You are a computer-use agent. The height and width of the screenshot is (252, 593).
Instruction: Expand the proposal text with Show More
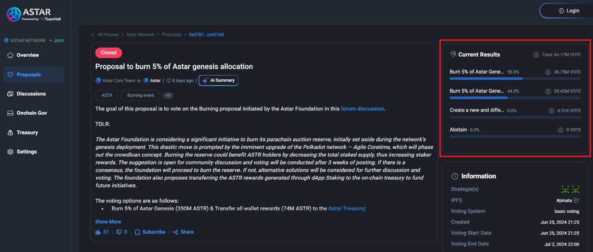coord(108,222)
